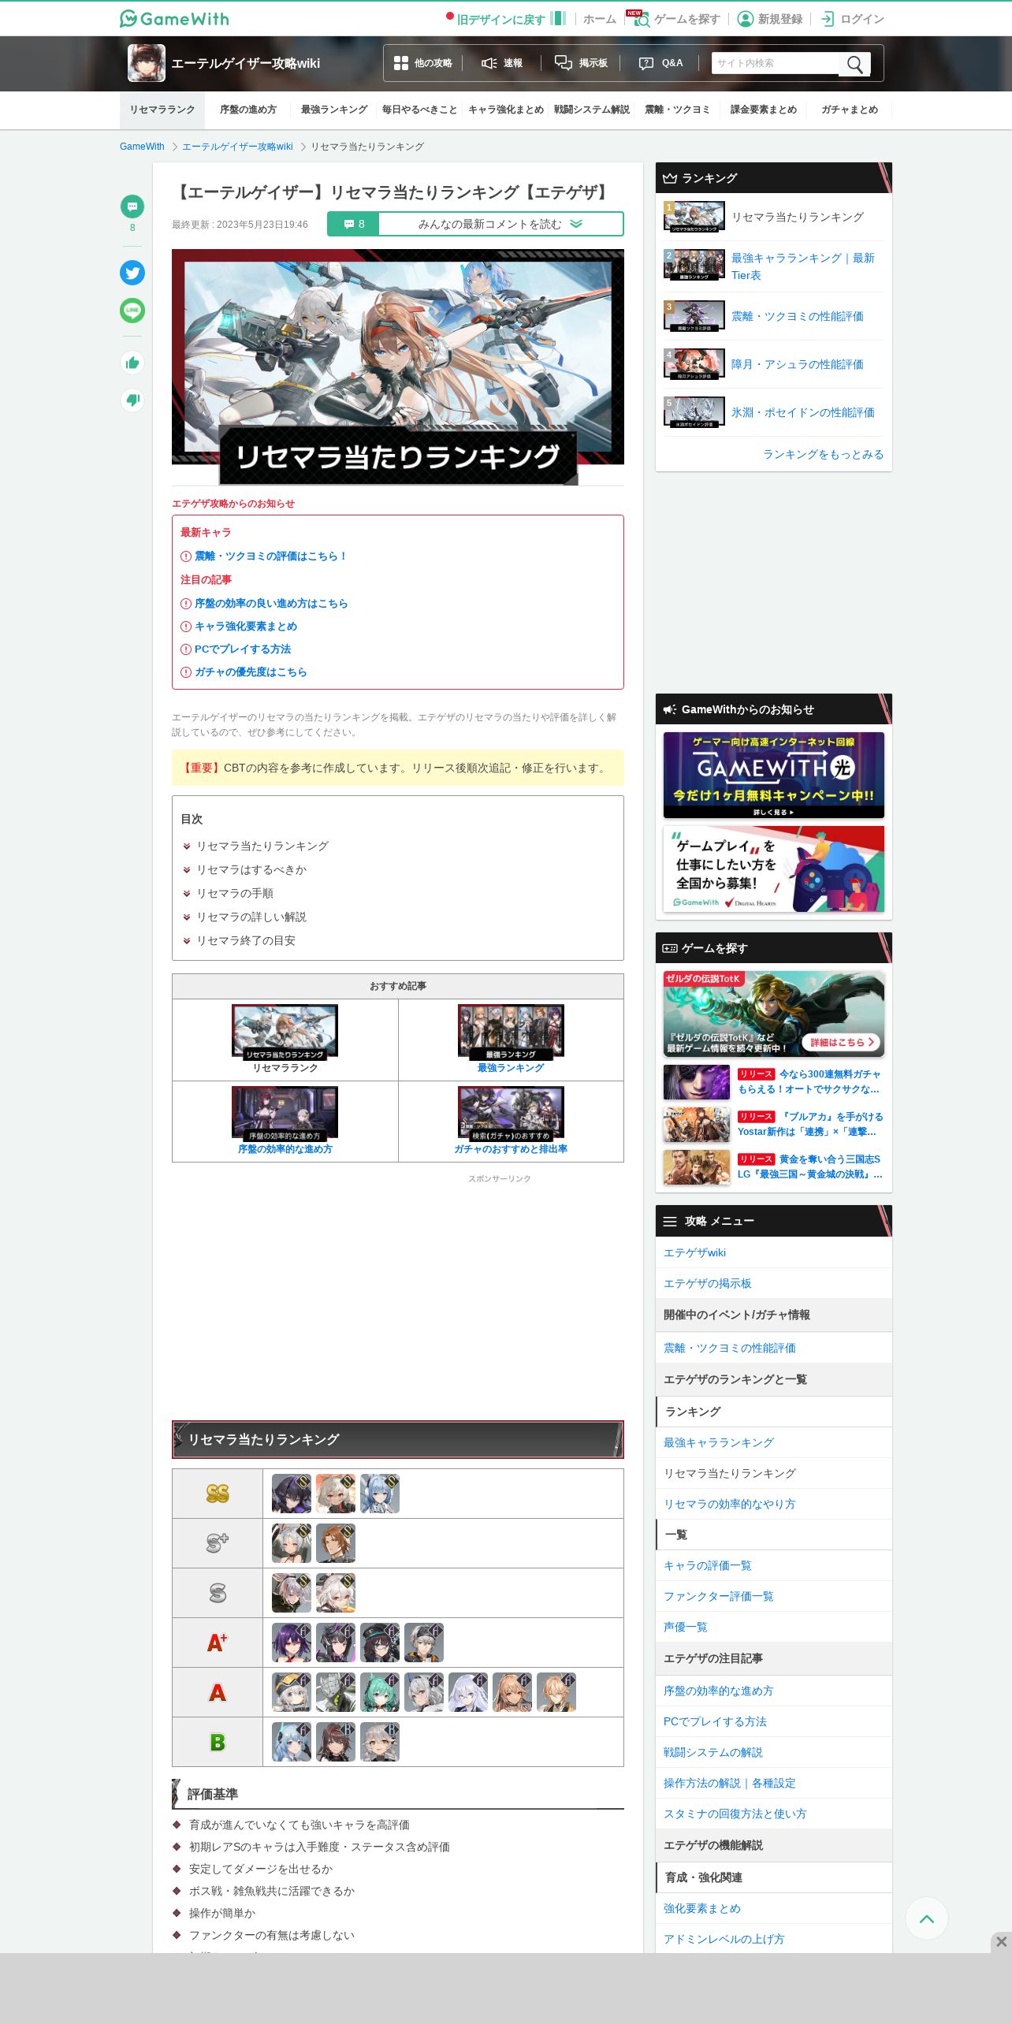The height and width of the screenshot is (2024, 1012).
Task: Give the article a thumbs up
Action: pos(132,363)
